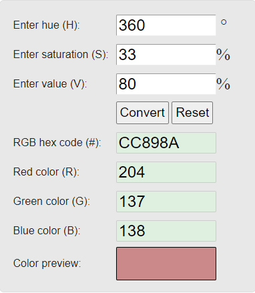Screen dimensions: 255x293
Task: Click the percent sign beside saturation field
Action: coord(223,55)
